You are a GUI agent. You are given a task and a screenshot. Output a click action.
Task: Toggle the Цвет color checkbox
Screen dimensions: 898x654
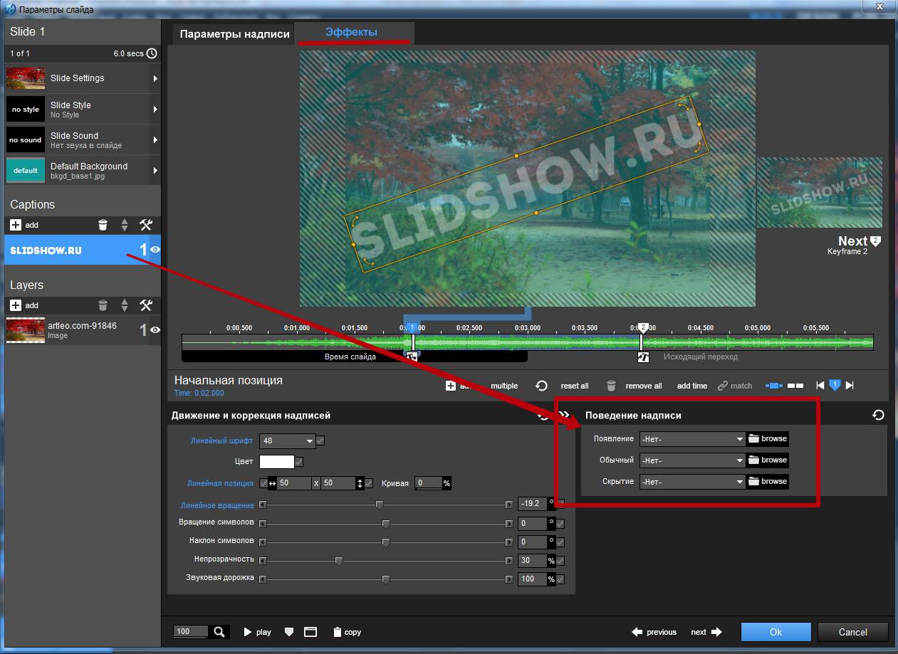(299, 462)
